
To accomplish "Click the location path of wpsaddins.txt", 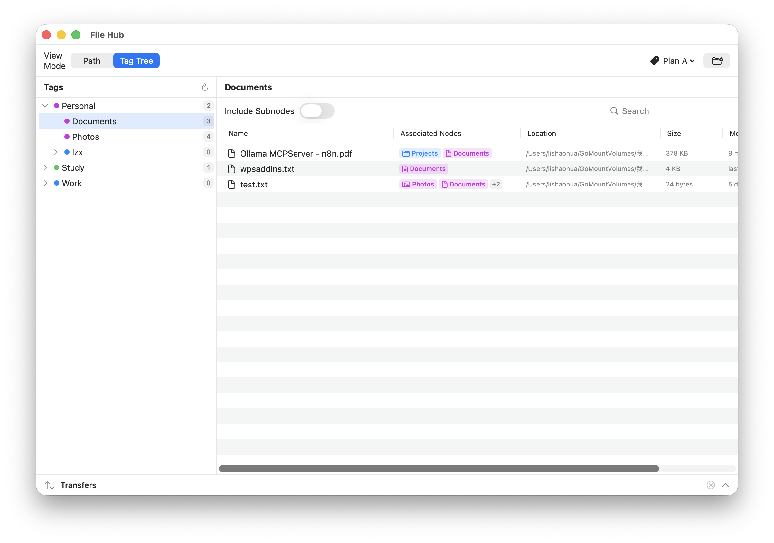I will [587, 169].
